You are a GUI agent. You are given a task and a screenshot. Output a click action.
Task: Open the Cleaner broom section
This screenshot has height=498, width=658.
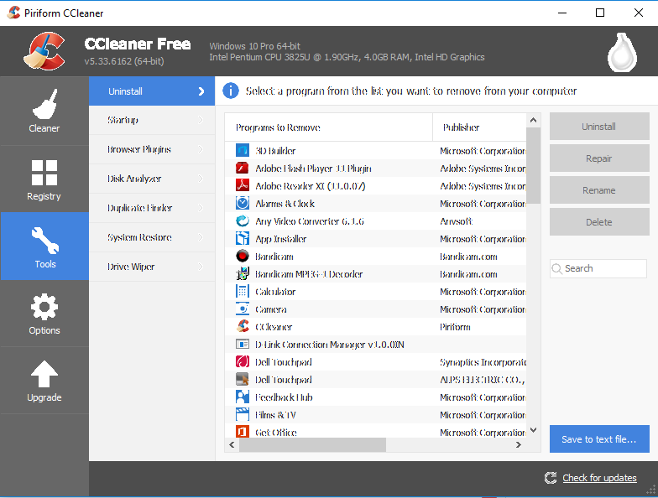pos(44,111)
